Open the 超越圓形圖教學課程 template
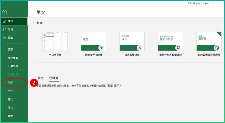 tap(209, 44)
